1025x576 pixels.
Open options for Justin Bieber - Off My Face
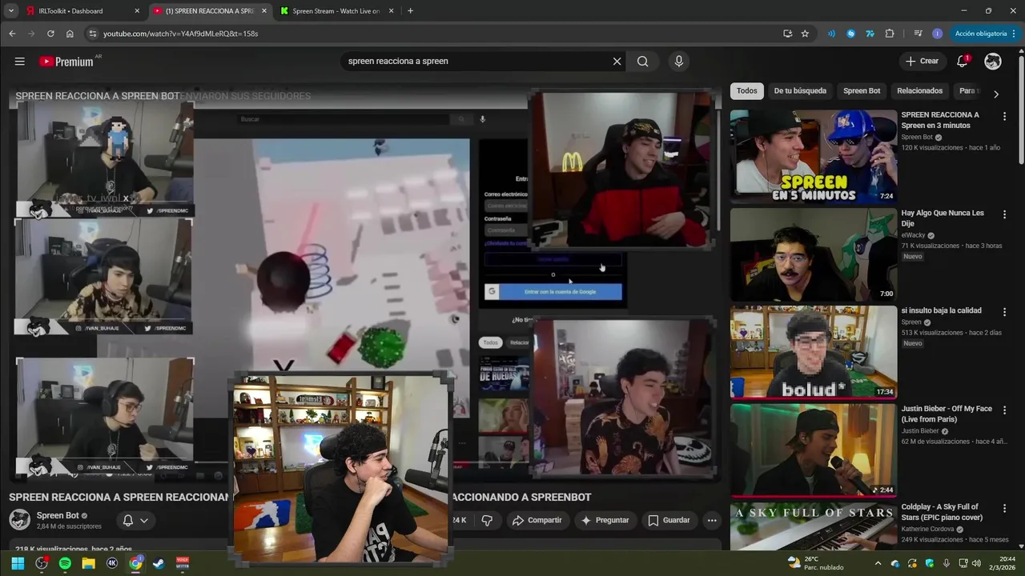1004,410
